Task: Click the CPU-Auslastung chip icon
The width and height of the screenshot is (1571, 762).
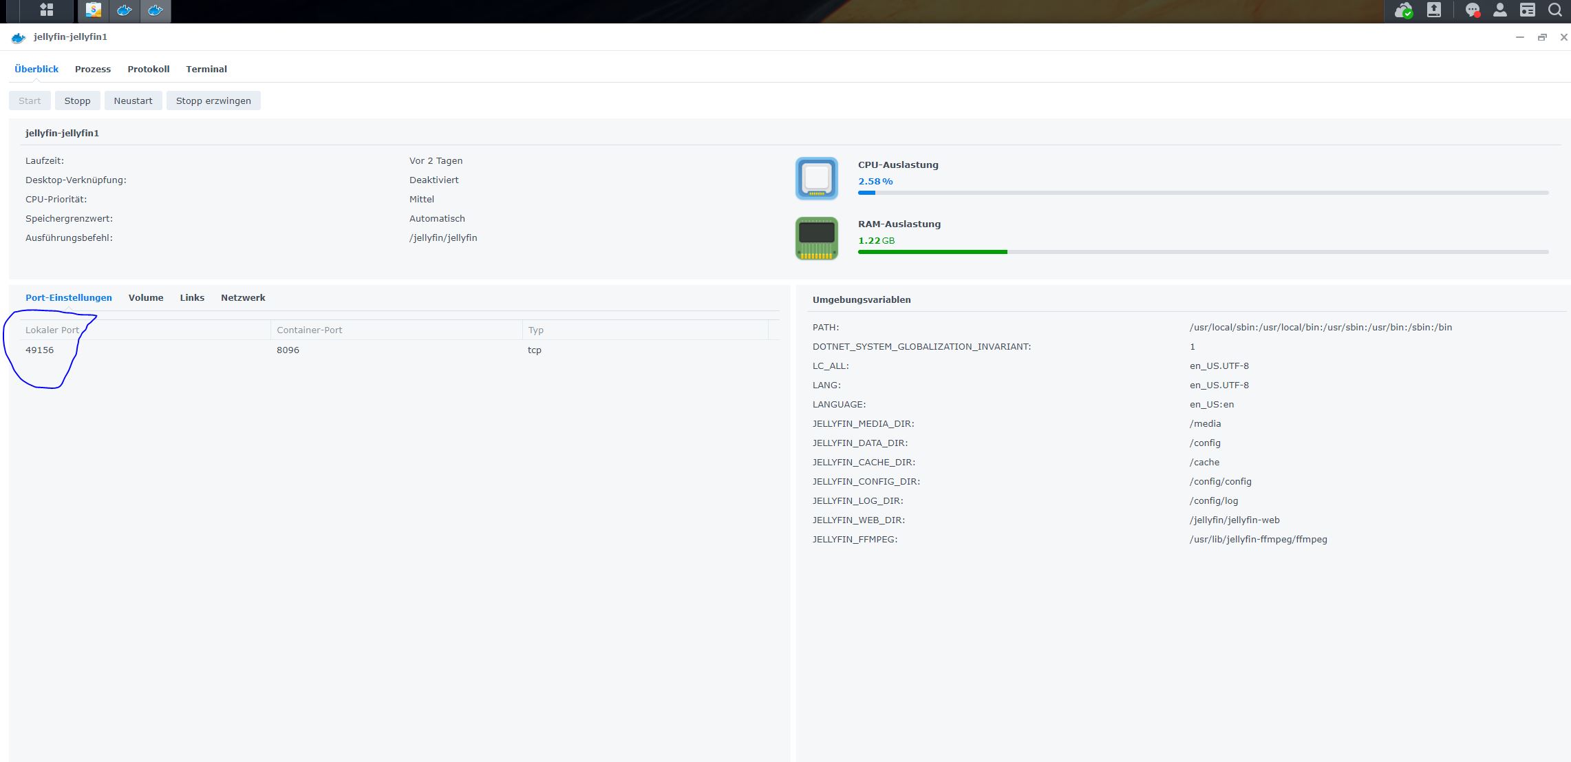Action: pos(817,178)
